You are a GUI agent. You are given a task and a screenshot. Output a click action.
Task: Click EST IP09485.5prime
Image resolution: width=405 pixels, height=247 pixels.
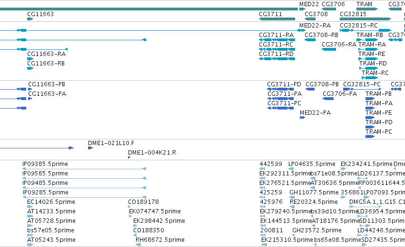click(x=45, y=183)
